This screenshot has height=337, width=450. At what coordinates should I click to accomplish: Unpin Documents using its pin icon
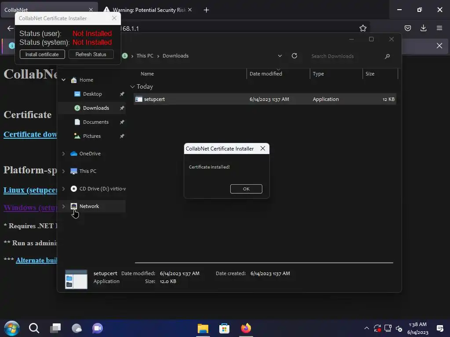[x=122, y=122]
